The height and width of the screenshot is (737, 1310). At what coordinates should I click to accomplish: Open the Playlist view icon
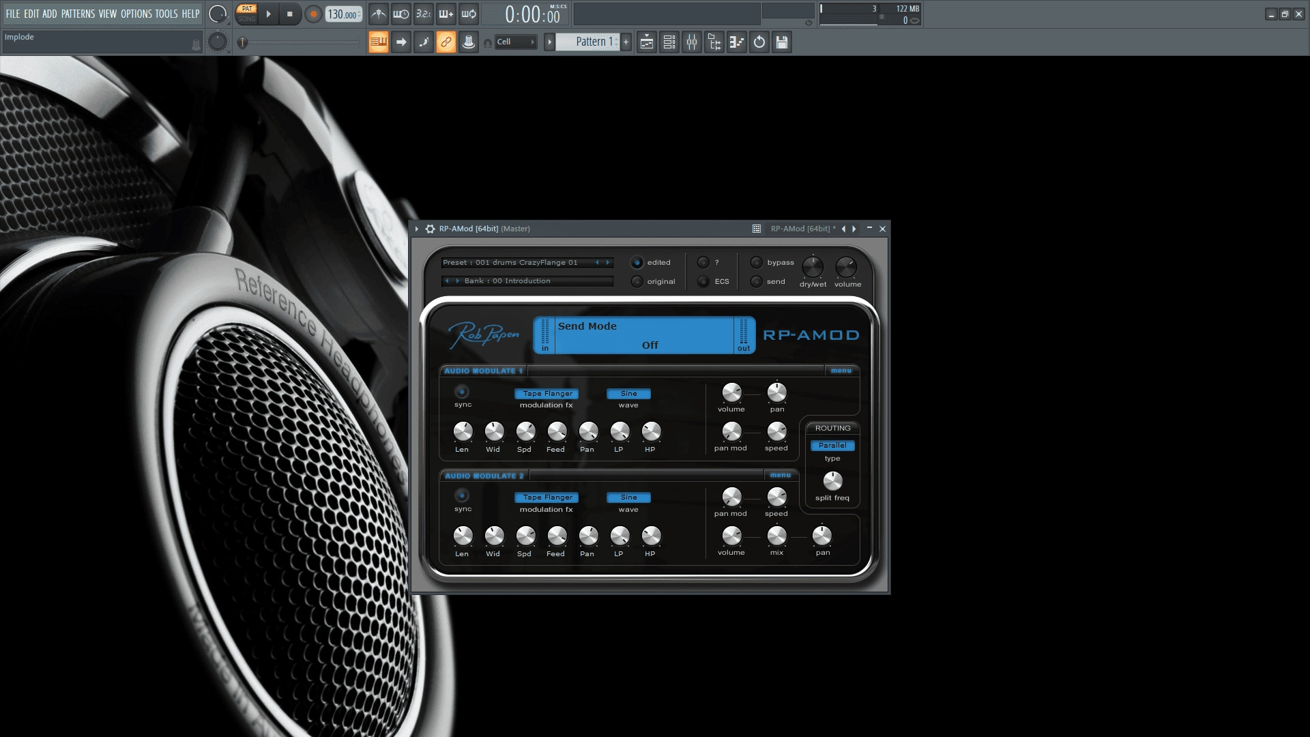[x=647, y=42]
